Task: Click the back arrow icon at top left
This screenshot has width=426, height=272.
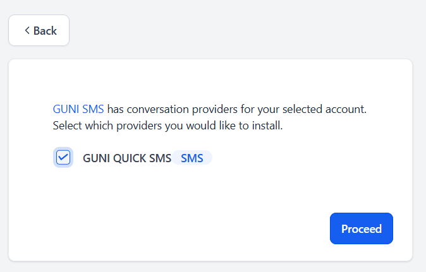Action: 27,30
